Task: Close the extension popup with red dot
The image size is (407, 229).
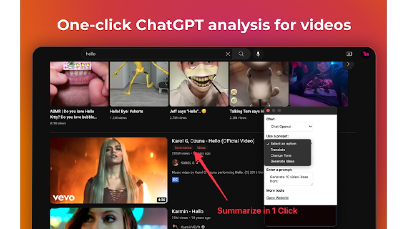Action: pyautogui.click(x=268, y=111)
